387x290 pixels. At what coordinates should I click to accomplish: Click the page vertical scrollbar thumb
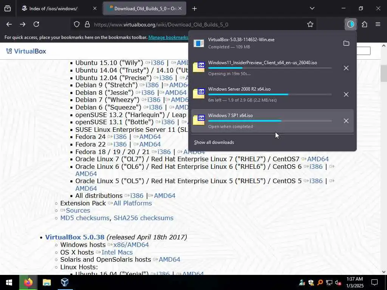(384, 73)
